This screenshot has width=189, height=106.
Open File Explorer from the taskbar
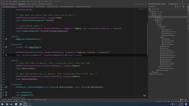(x=21, y=104)
